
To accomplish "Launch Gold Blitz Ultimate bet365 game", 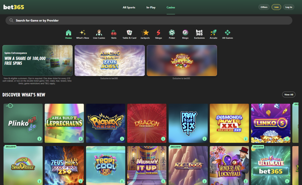I will (271, 166).
